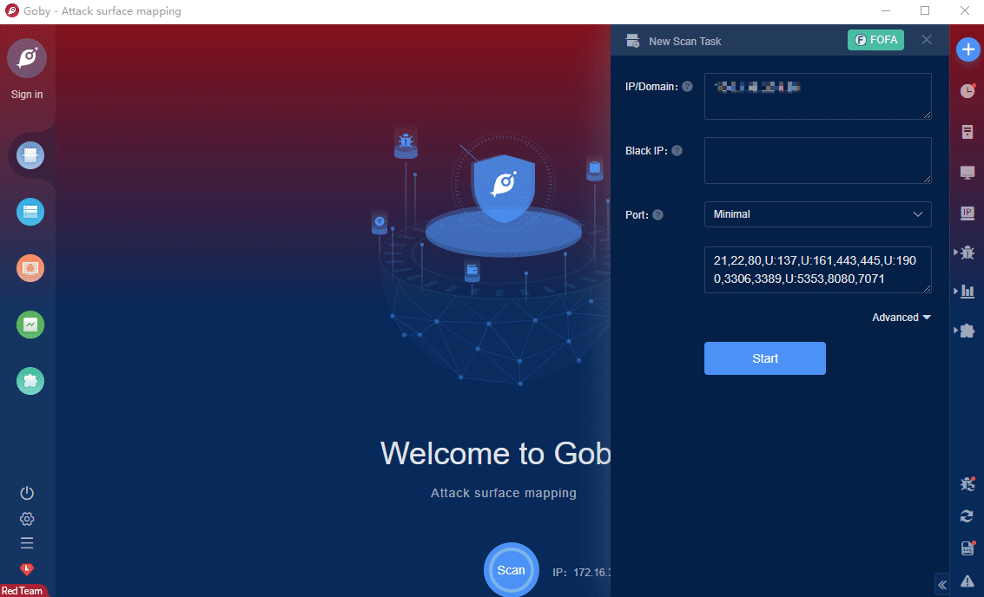Click the Sign in link
Screen dimensions: 984x597
[27, 94]
